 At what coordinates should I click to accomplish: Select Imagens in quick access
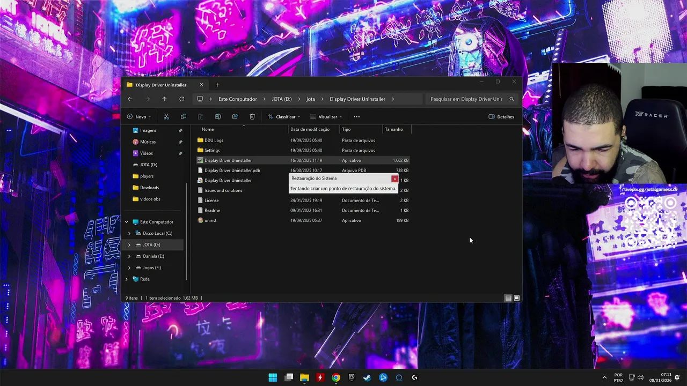coord(148,130)
